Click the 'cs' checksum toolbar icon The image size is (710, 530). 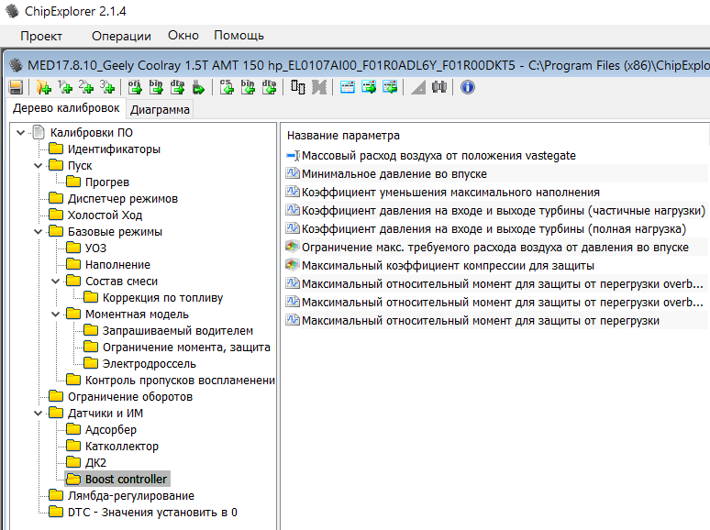[x=227, y=87]
